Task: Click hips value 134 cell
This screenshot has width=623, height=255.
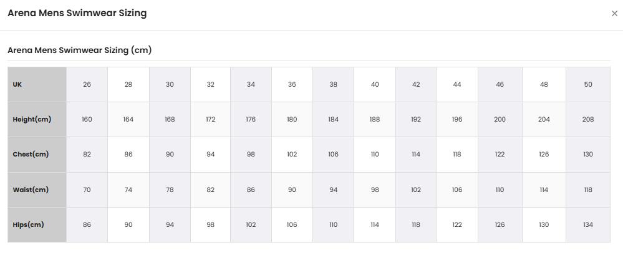Action: point(588,225)
